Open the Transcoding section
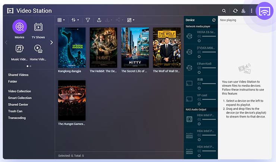Screen dimensions: 276x162 coord(17,118)
